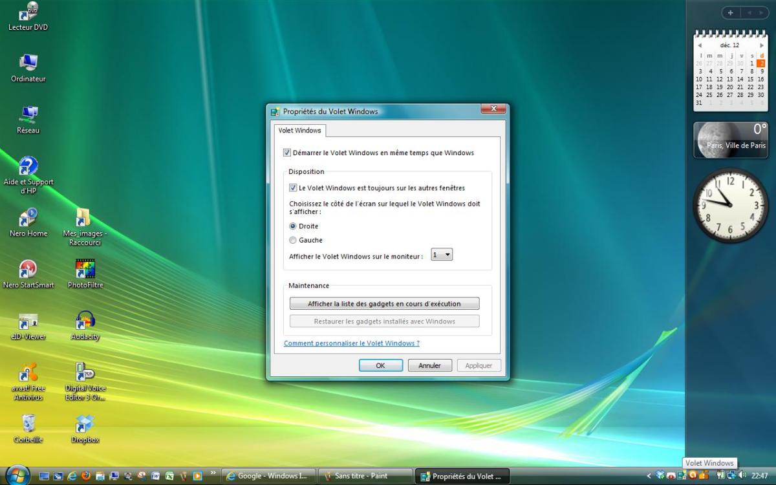Click Afficher la liste des gadgets button

tap(384, 304)
